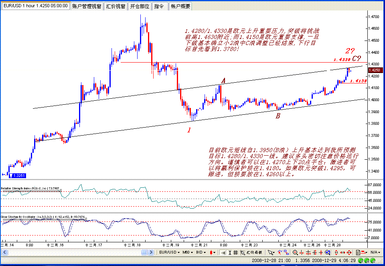
Task: Click the reset zoom globe icon
Action: tap(328, 252)
